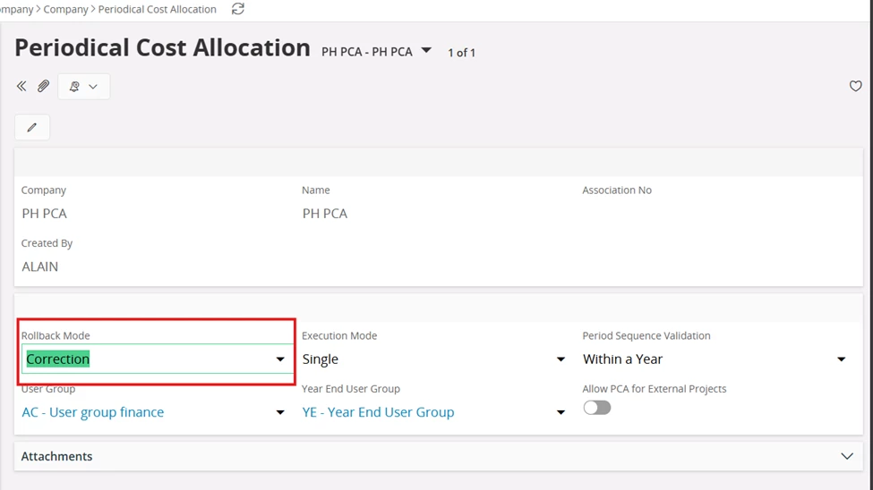
Task: Open the Rollback Mode dropdown arrow
Action: pos(280,359)
